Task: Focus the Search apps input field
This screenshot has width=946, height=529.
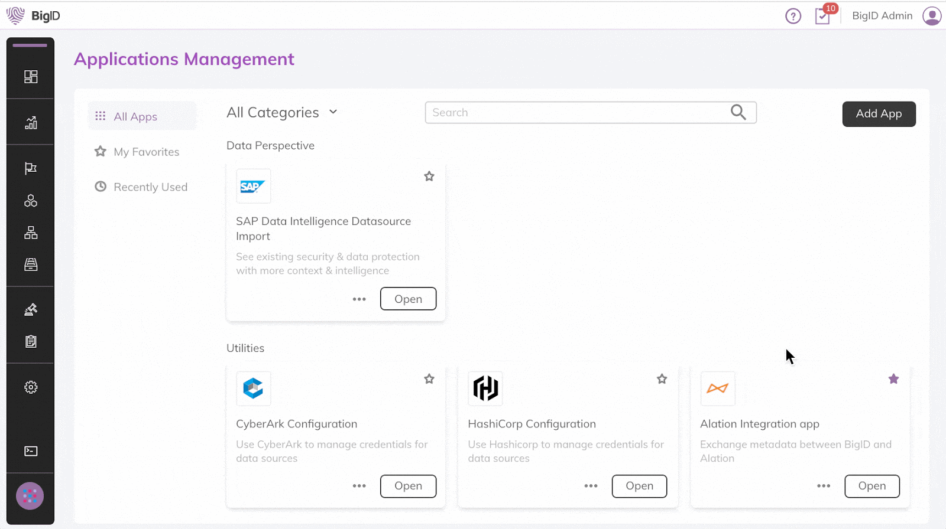Action: pyautogui.click(x=576, y=112)
